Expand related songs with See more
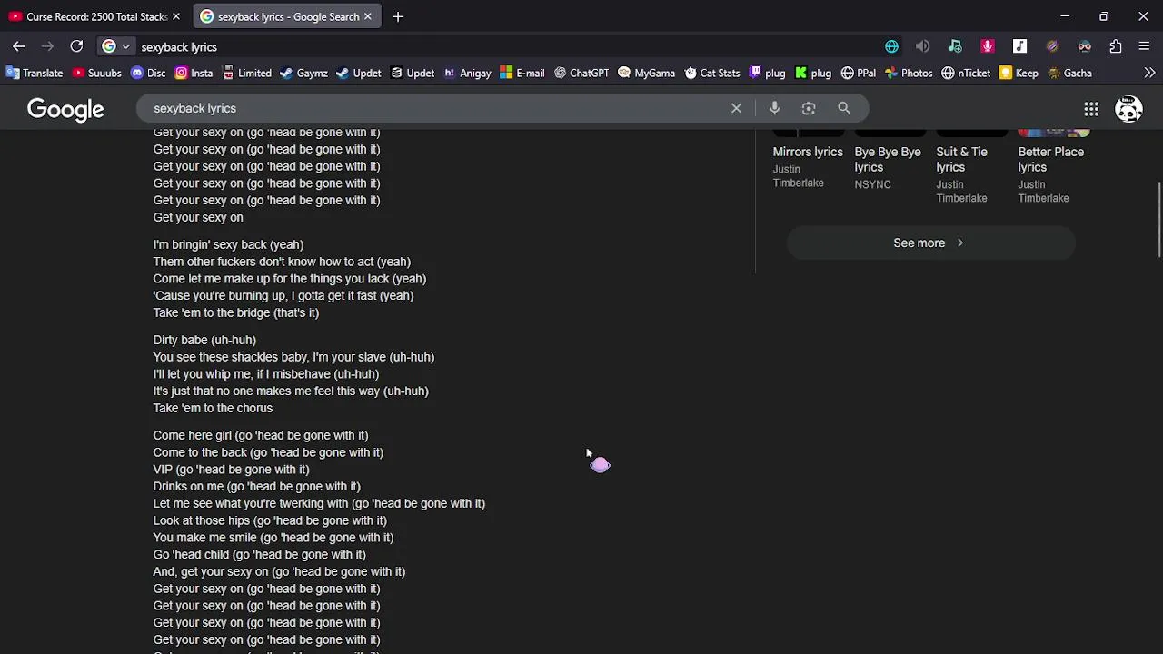This screenshot has width=1163, height=654. pos(930,243)
